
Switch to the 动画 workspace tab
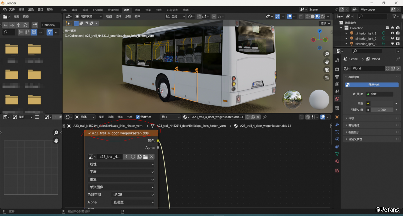(137, 10)
